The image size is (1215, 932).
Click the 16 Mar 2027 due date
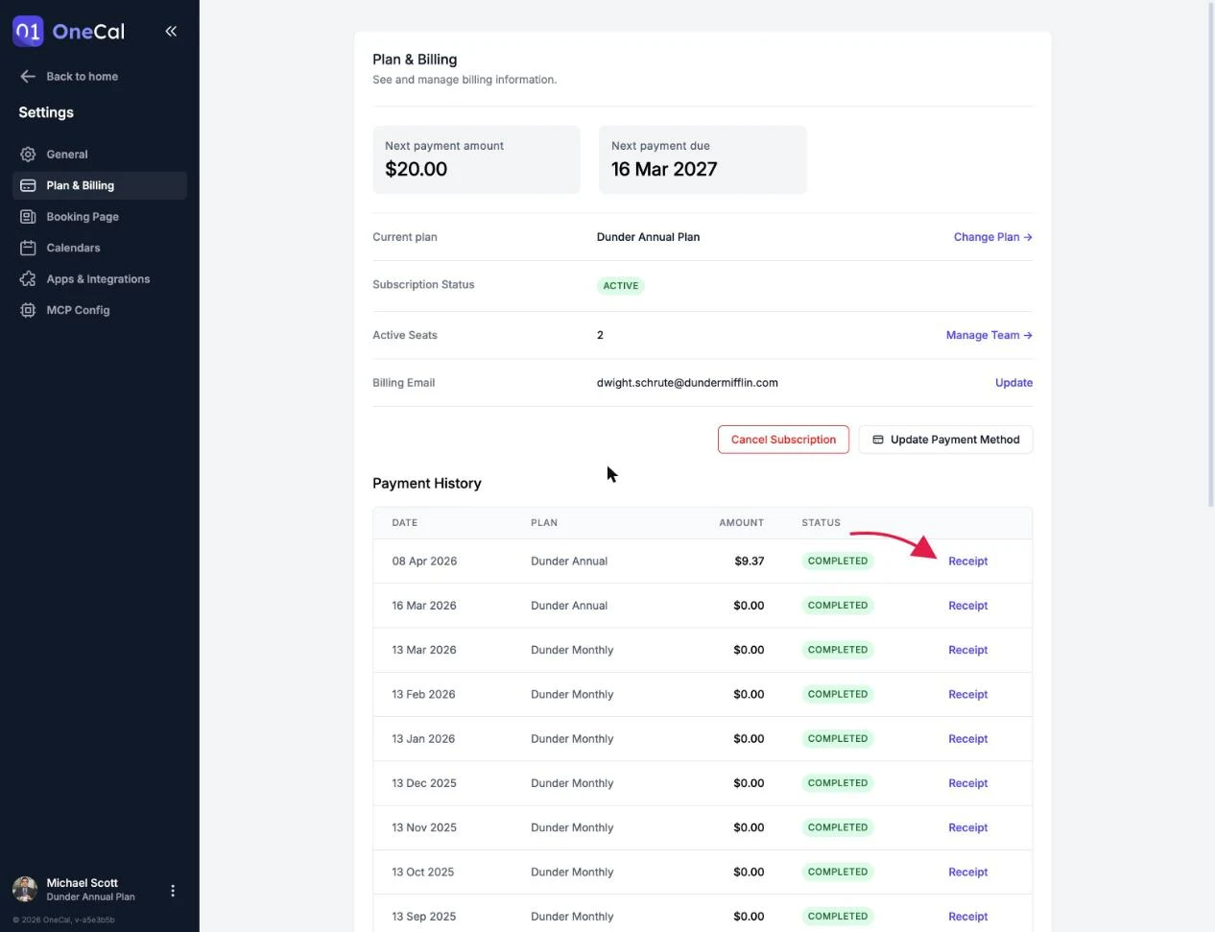tap(664, 169)
